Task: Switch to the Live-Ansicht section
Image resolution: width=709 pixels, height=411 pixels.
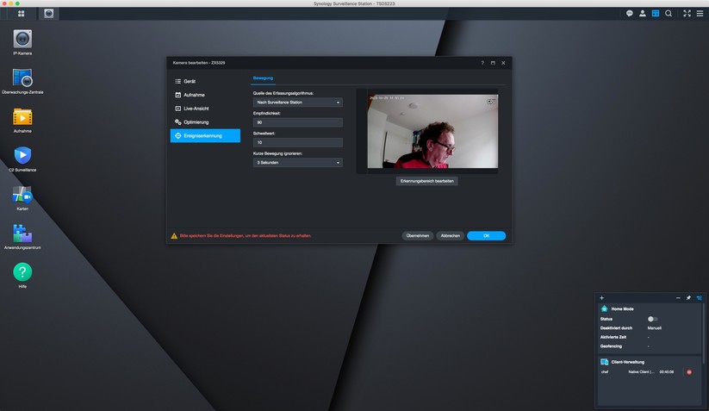Action: coord(205,109)
